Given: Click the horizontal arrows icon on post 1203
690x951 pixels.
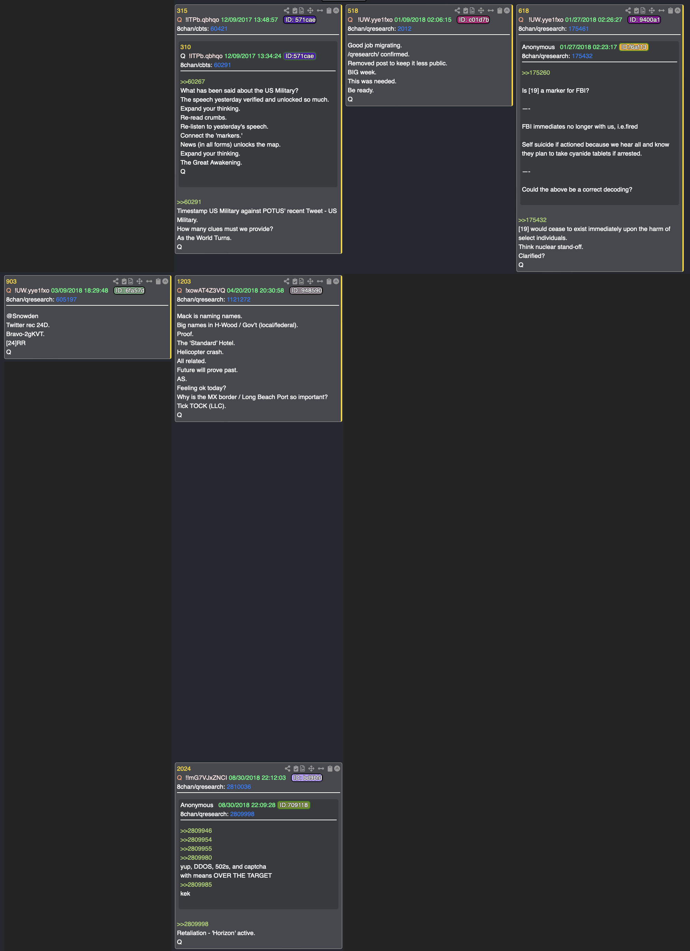Looking at the screenshot, I should click(320, 281).
